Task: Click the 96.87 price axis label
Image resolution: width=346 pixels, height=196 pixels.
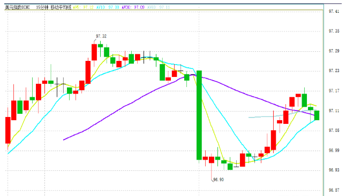Action: tap(334, 190)
